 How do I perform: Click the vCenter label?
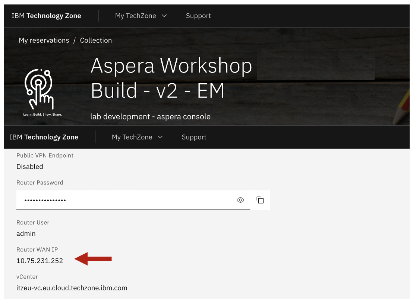[x=27, y=277]
